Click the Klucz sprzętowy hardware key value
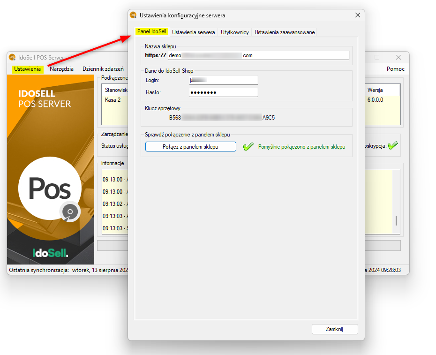 (x=222, y=118)
